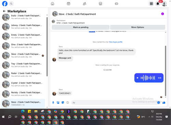The width and height of the screenshot is (171, 125).
Task: Send a thumbs-up like
Action: tap(164, 102)
